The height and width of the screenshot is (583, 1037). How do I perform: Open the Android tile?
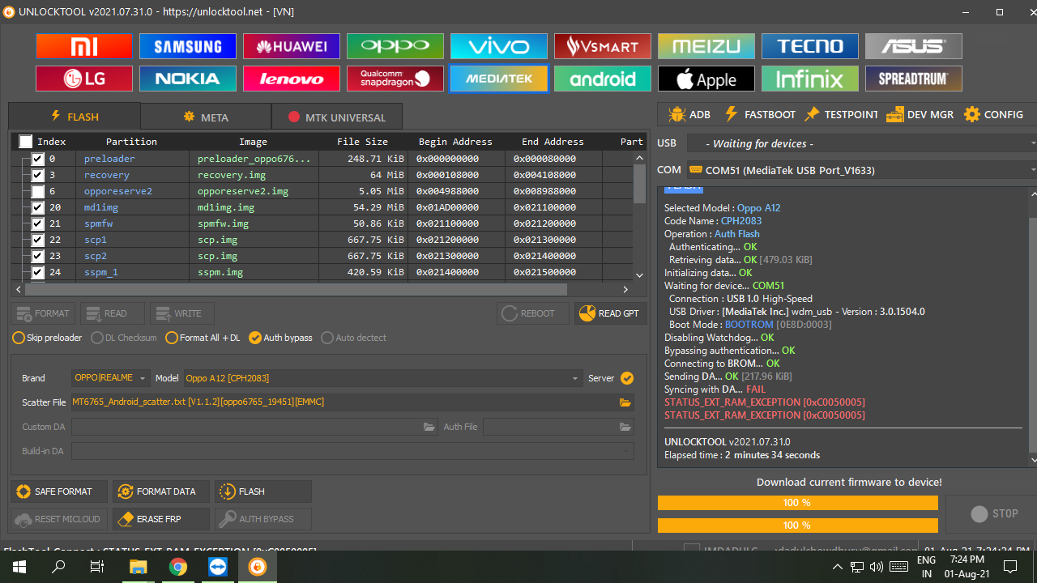point(603,79)
